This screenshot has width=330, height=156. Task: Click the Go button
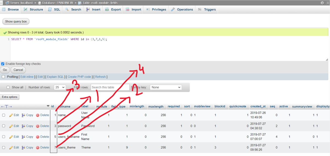[x=5, y=70]
